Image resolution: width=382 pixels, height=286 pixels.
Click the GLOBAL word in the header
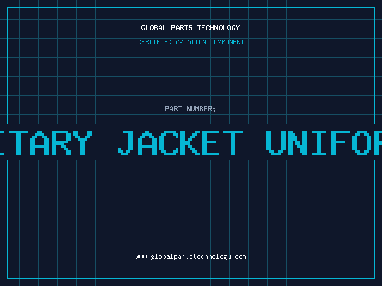154,28
